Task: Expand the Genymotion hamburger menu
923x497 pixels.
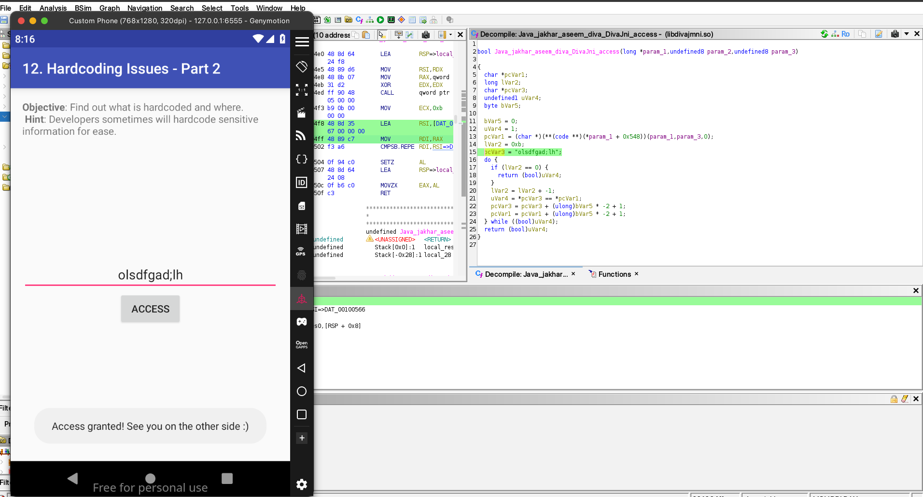Action: point(302,42)
